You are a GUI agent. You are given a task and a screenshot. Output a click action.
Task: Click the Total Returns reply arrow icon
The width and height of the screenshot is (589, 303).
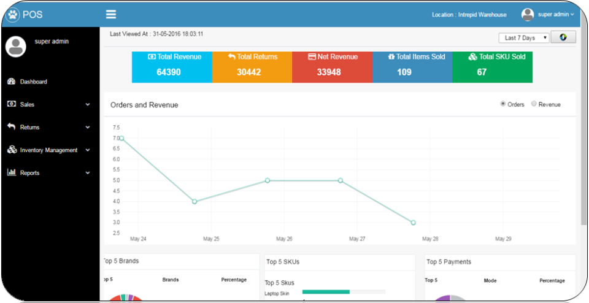click(232, 56)
